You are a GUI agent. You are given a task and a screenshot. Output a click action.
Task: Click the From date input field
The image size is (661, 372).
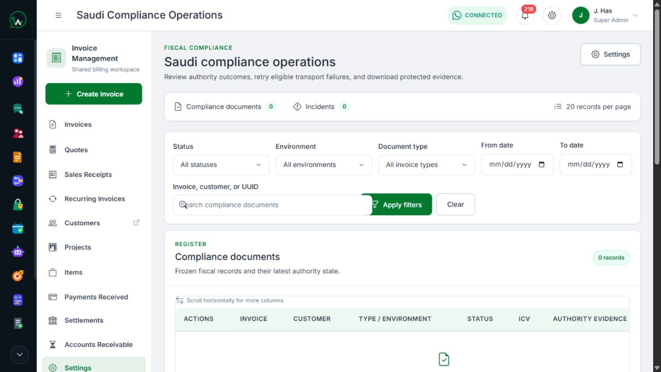(517, 164)
